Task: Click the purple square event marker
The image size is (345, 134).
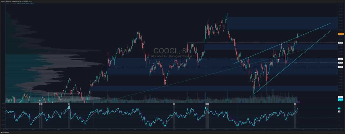Action: (x=299, y=102)
